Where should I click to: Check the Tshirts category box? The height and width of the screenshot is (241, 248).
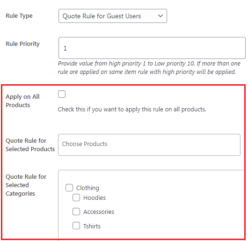point(76,226)
